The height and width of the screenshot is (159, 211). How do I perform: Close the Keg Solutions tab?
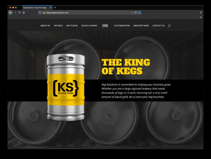click(x=51, y=7)
